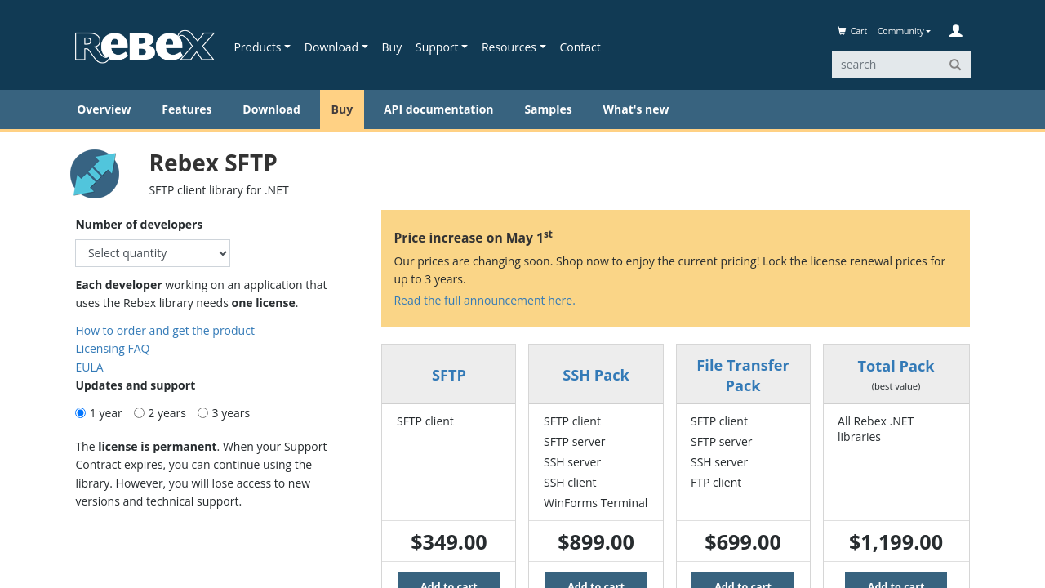Click the Total Pack heading link
Viewport: 1045px width, 588px height.
(x=896, y=366)
